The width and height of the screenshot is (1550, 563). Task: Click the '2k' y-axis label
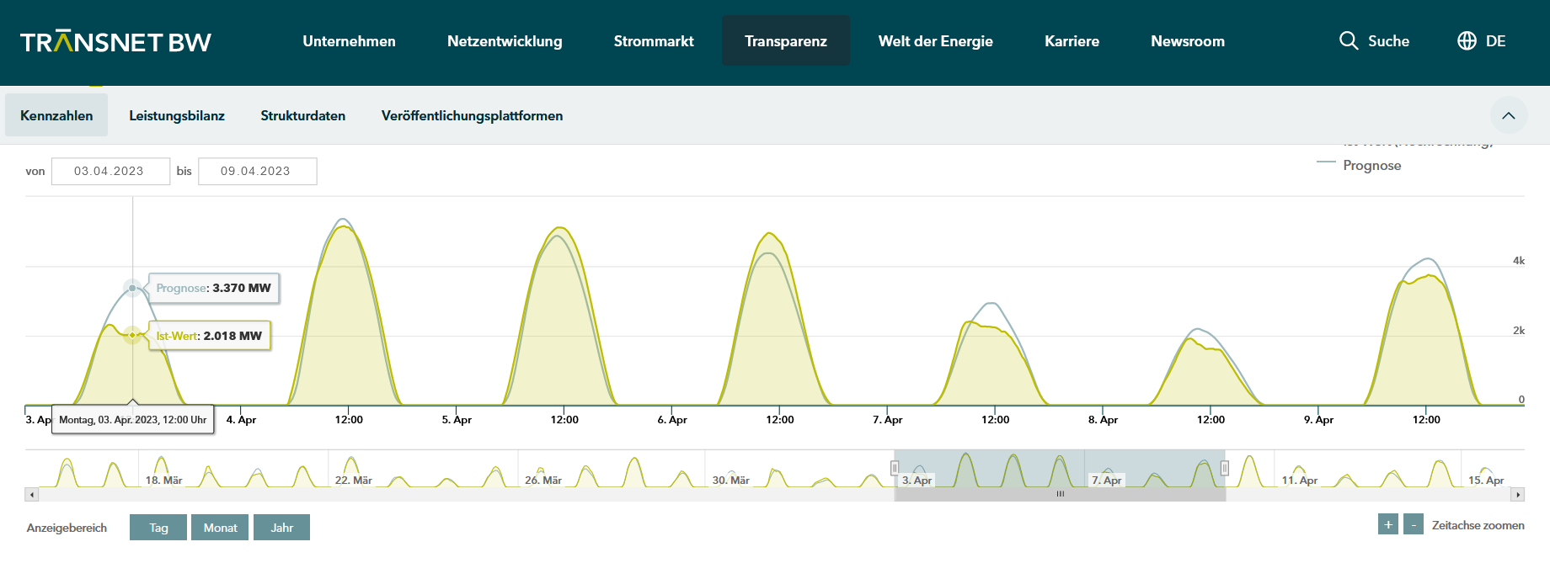click(x=1519, y=330)
